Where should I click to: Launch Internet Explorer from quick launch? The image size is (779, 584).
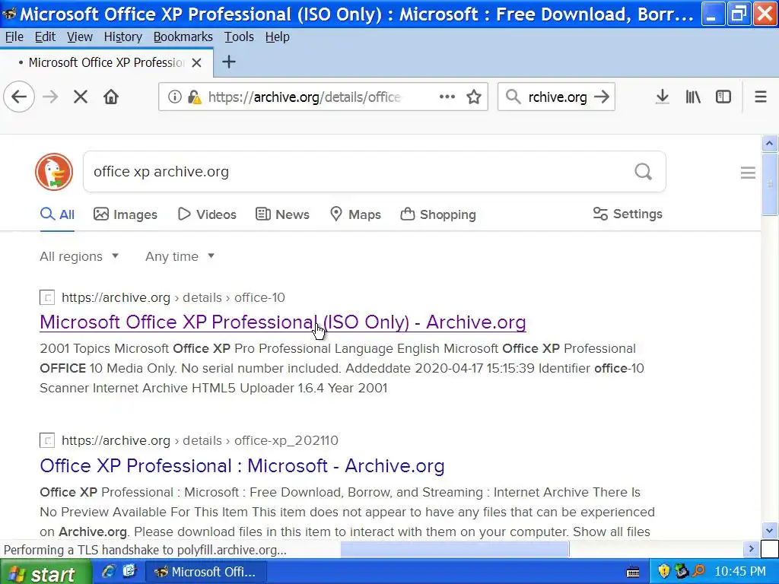pyautogui.click(x=108, y=571)
